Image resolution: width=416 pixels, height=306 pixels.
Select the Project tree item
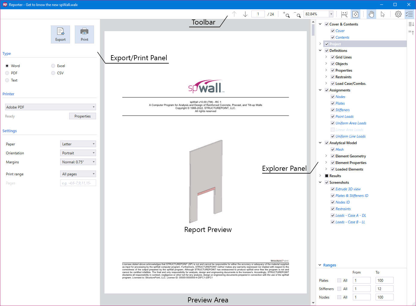(x=365, y=44)
